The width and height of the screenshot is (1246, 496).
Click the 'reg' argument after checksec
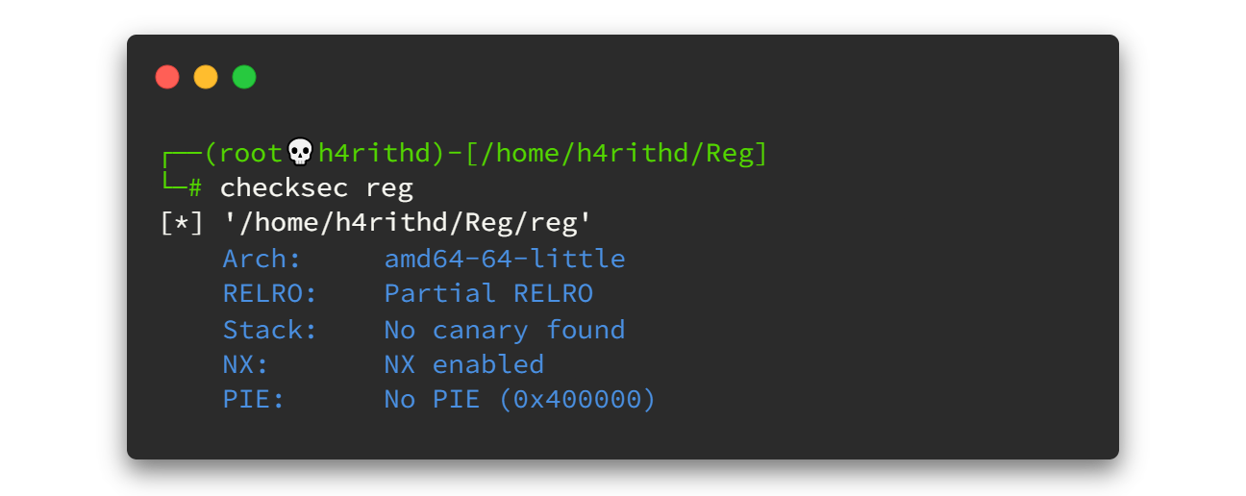tap(389, 187)
